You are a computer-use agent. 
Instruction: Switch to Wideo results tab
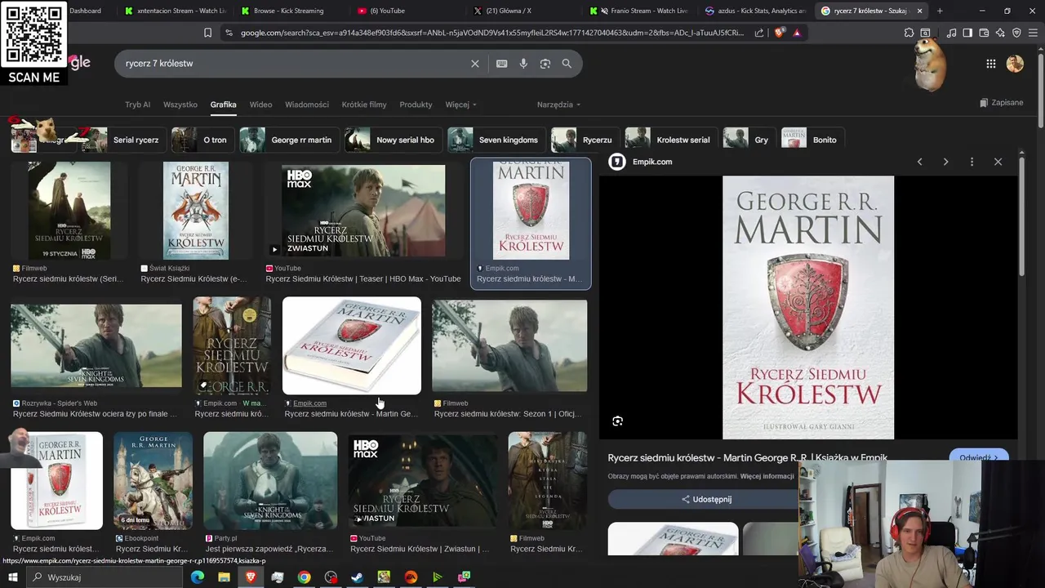coord(260,105)
